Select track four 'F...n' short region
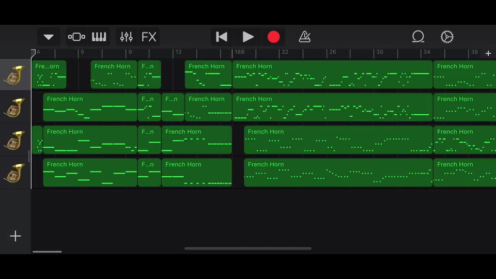496x279 pixels. point(149,173)
